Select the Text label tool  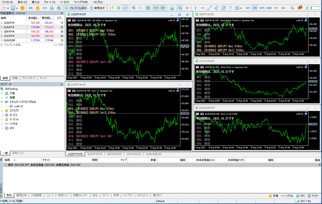click(x=230, y=8)
